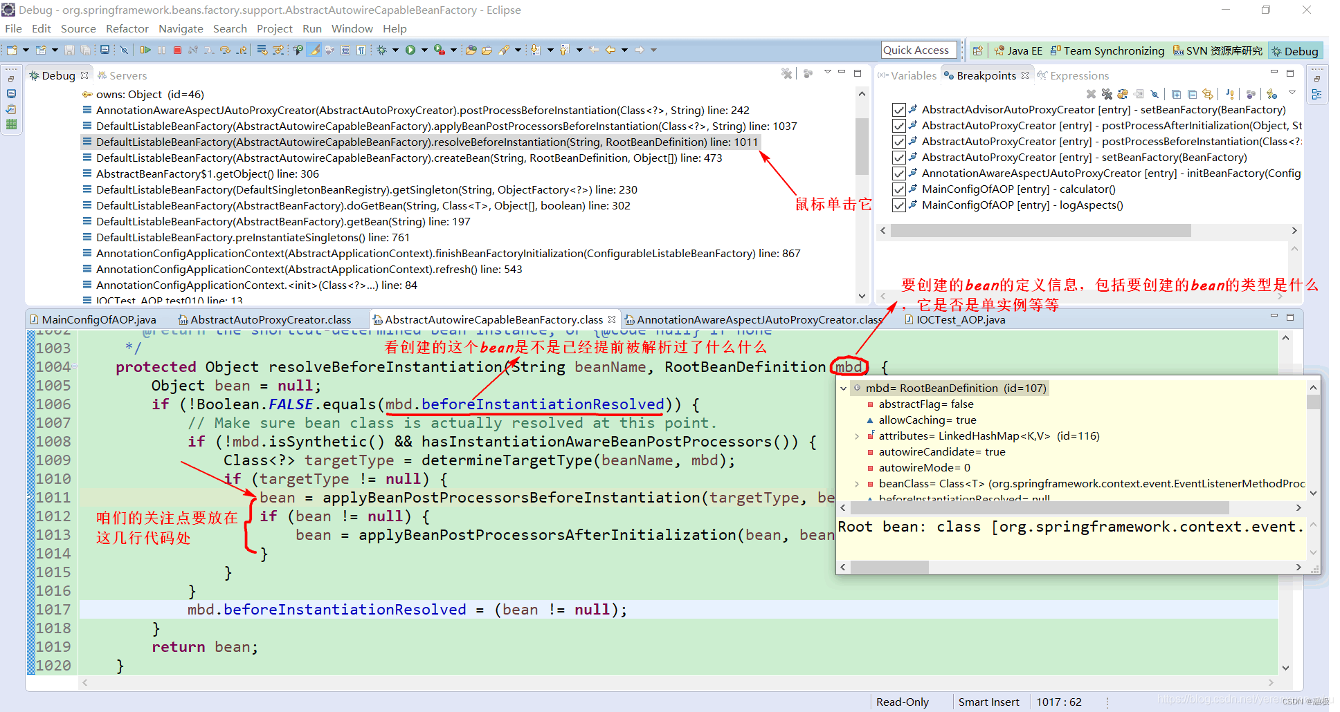Uncheck AnnotationAwareAspectJAutoProxyCreator initBeanFactory breakpoint
Image resolution: width=1340 pixels, height=712 pixels.
tap(899, 174)
